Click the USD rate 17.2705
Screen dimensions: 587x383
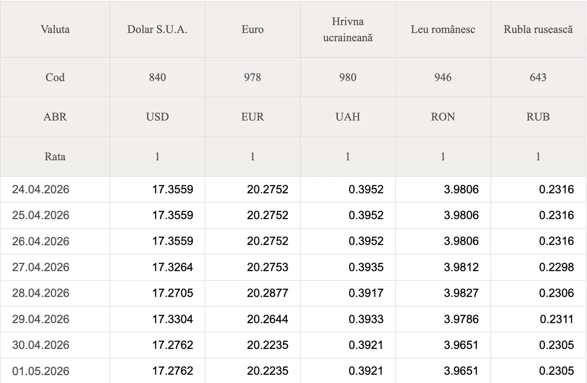(172, 293)
